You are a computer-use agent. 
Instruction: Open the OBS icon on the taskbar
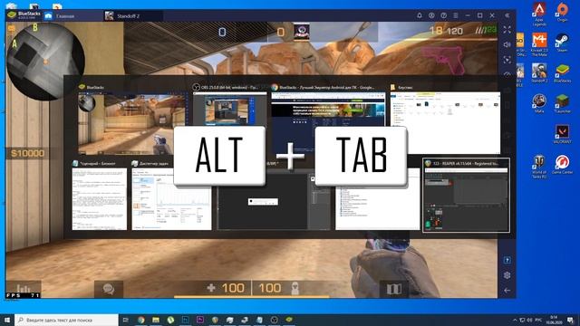274,320
